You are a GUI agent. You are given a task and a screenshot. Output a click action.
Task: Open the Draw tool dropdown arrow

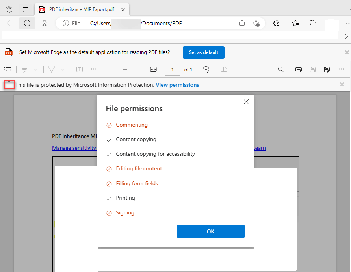(x=62, y=69)
